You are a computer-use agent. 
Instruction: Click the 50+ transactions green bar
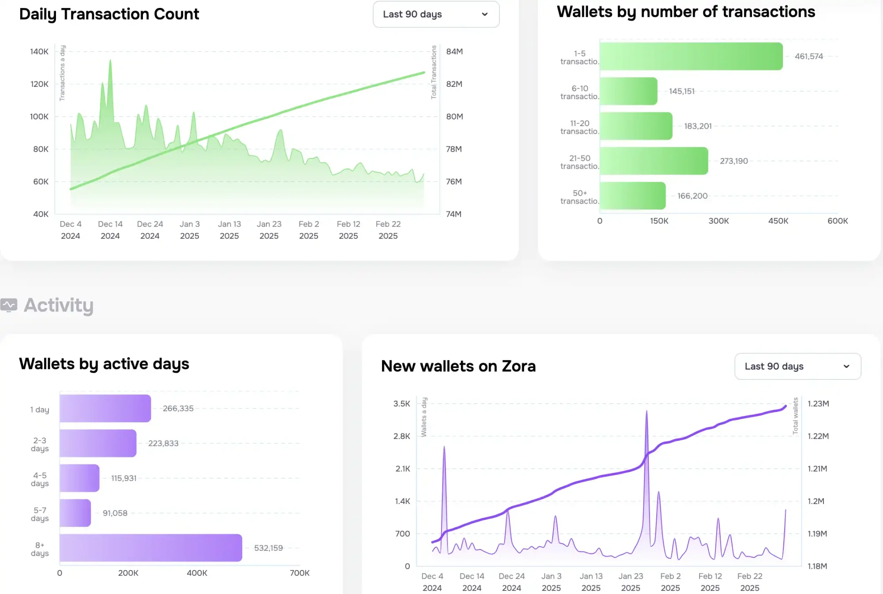pyautogui.click(x=632, y=196)
